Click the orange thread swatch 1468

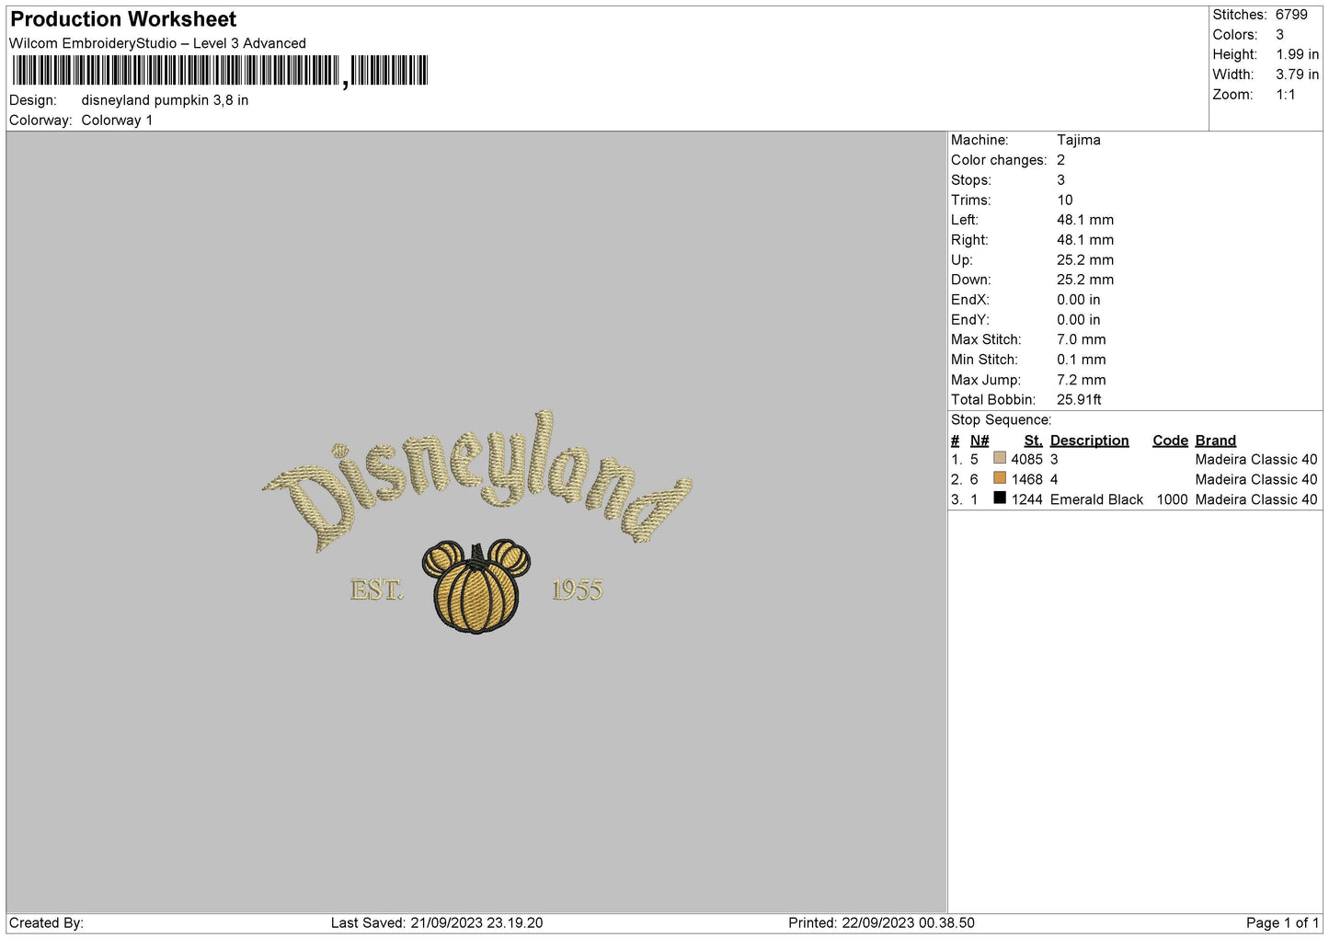click(1000, 478)
